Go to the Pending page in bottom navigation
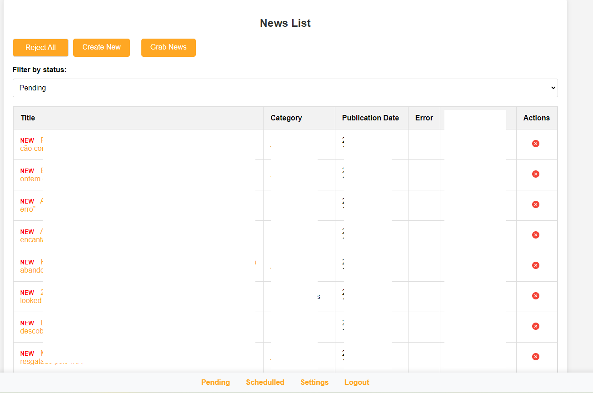Screen dimensions: 593x393 pyautogui.click(x=215, y=382)
